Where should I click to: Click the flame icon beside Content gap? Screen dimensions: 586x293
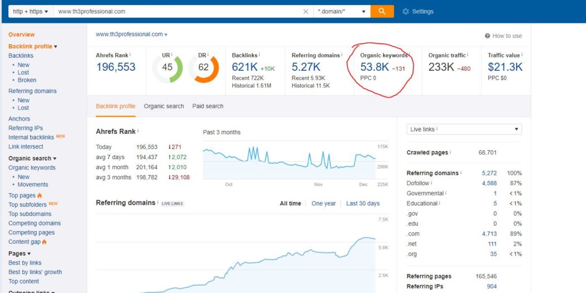tap(45, 242)
